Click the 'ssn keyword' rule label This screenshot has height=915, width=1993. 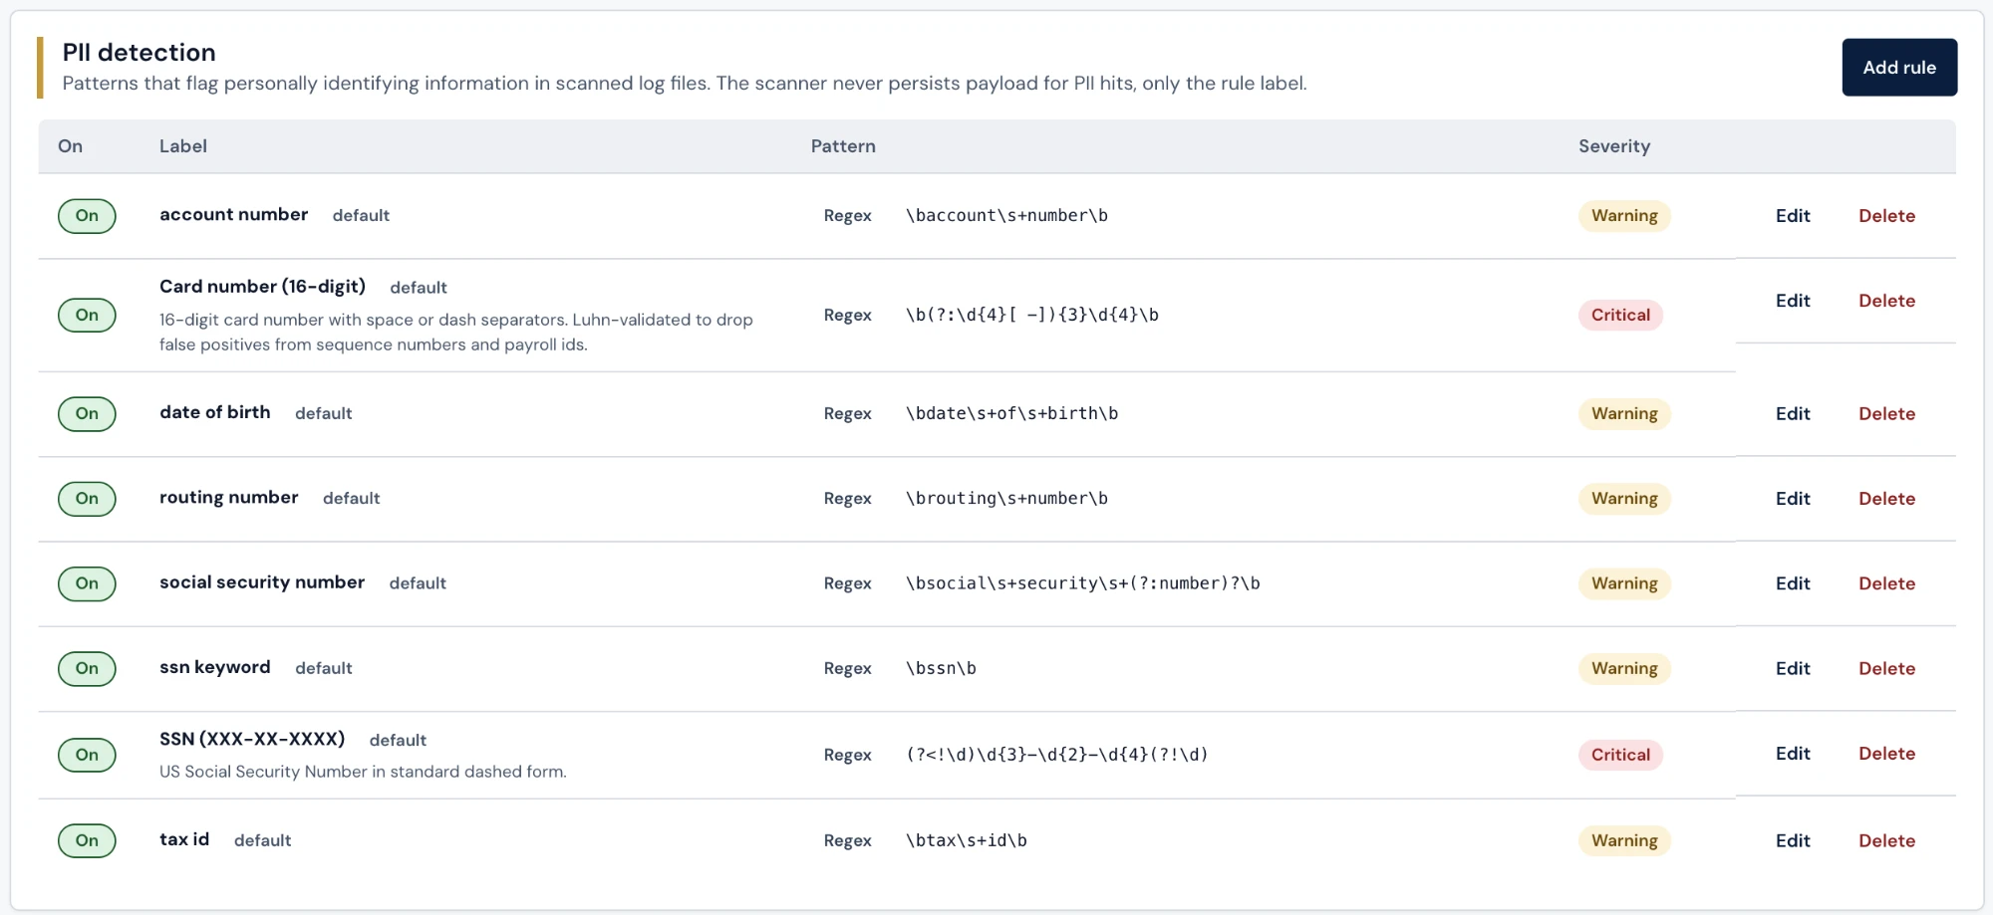[x=215, y=667]
